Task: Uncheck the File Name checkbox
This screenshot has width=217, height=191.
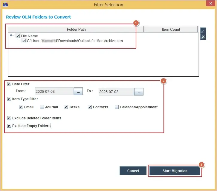Action: click(x=18, y=36)
